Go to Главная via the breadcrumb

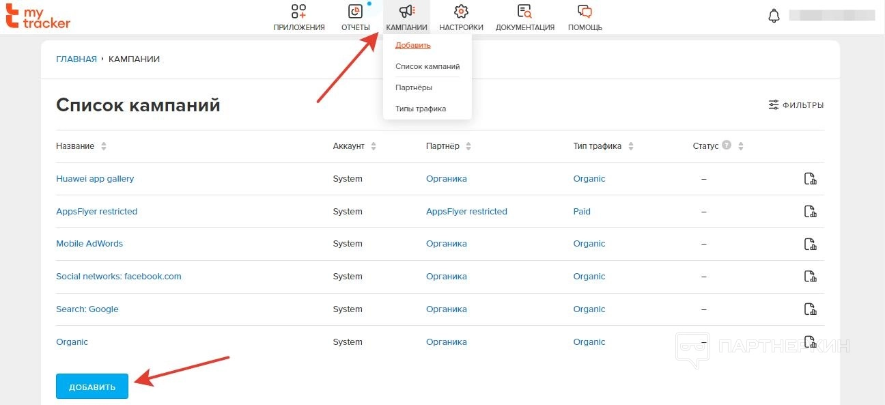point(76,59)
